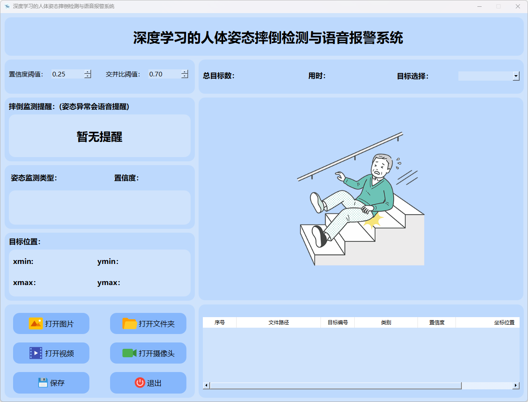Image resolution: width=528 pixels, height=402 pixels.
Task: Click the 坐标位置 column header
Action: coord(488,322)
